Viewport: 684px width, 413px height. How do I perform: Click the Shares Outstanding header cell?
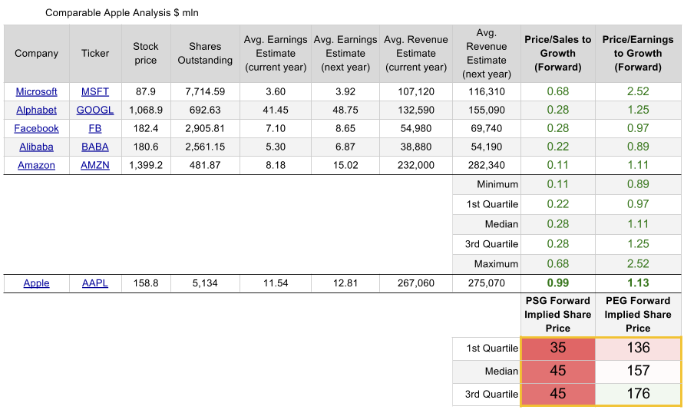coord(205,54)
